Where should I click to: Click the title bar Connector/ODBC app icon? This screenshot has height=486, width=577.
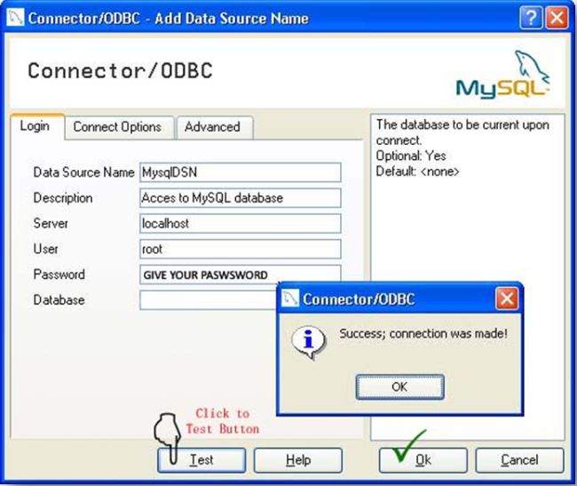click(x=15, y=18)
